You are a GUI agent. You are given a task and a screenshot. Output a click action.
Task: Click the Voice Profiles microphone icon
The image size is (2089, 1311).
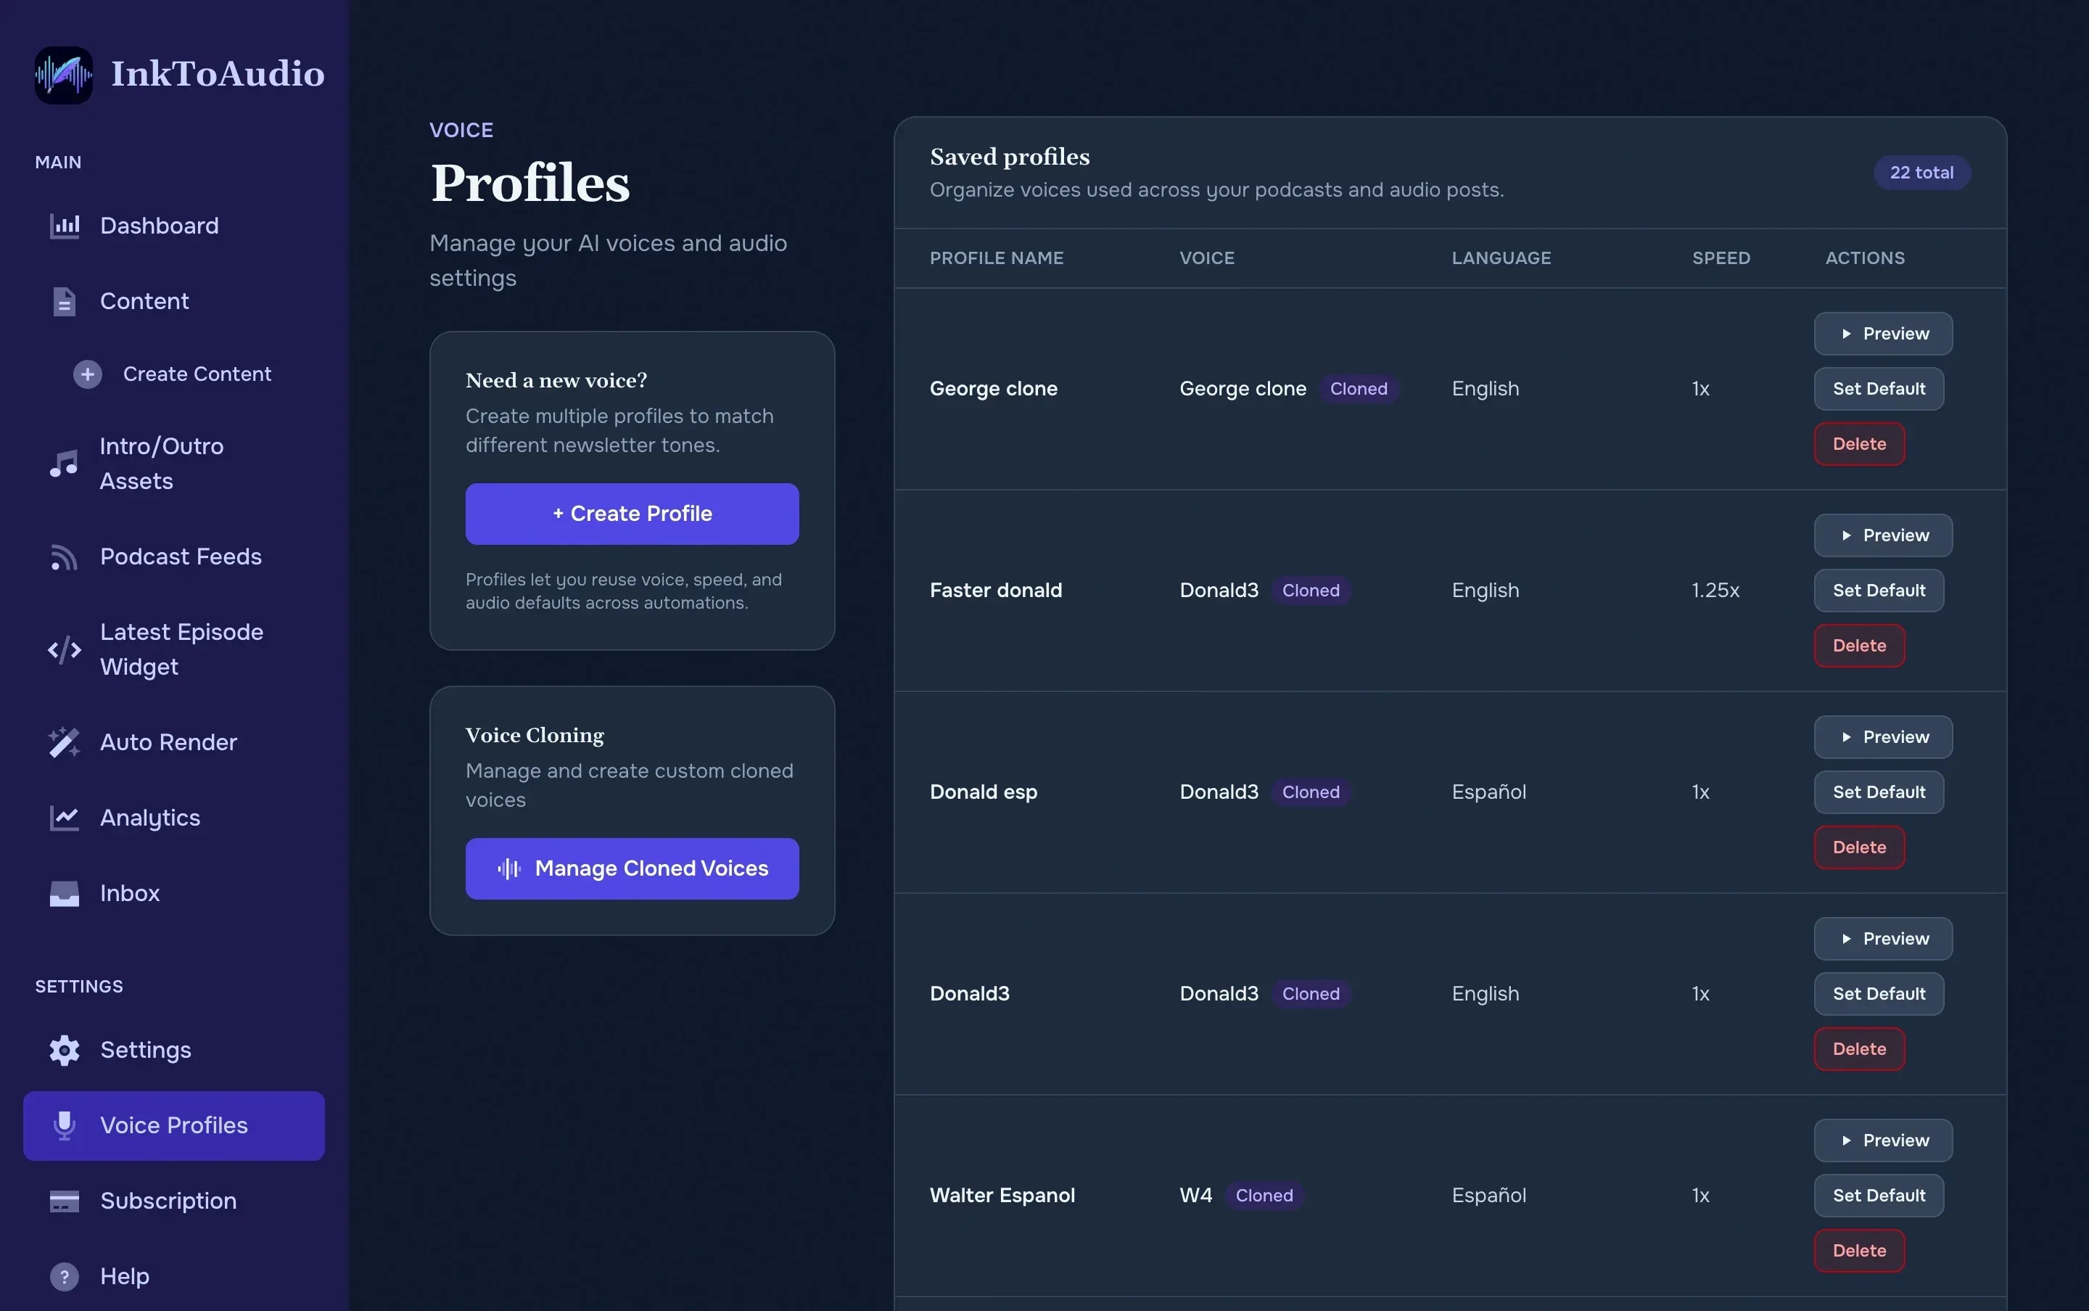pyautogui.click(x=64, y=1126)
